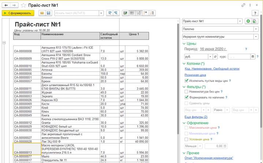
Task: Click green plus icon to add price list
Action: point(248,22)
